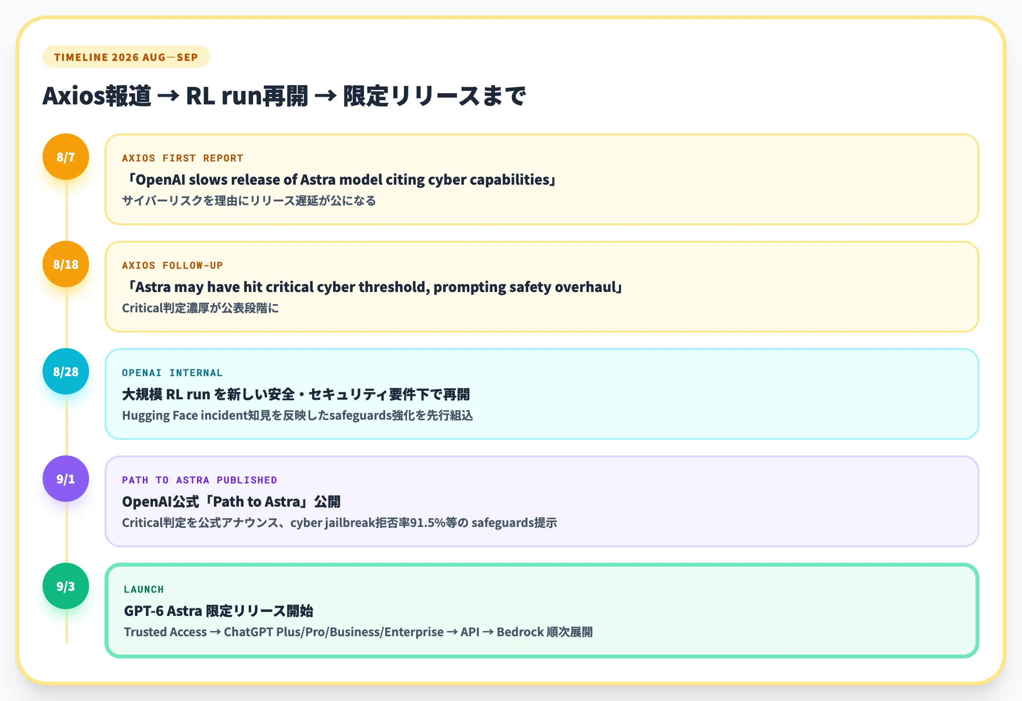Screen dimensions: 1022x701
Task: Click subtitle Trusted Access → ChatGPT Plus rollout
Action: (358, 632)
